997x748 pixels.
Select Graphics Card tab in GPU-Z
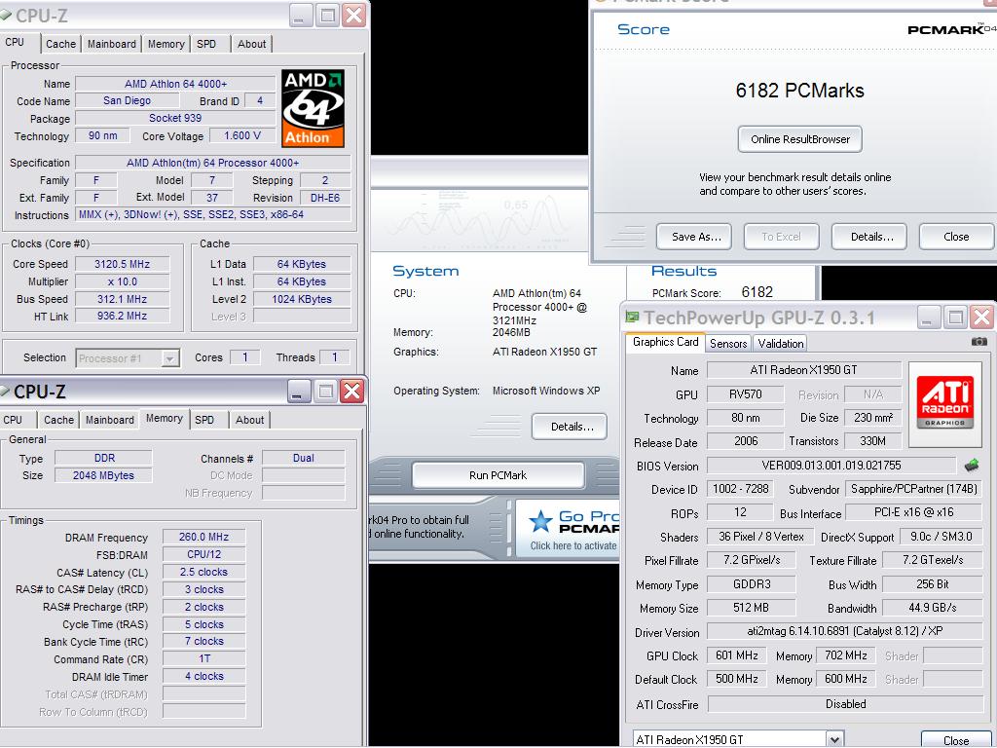pyautogui.click(x=666, y=342)
